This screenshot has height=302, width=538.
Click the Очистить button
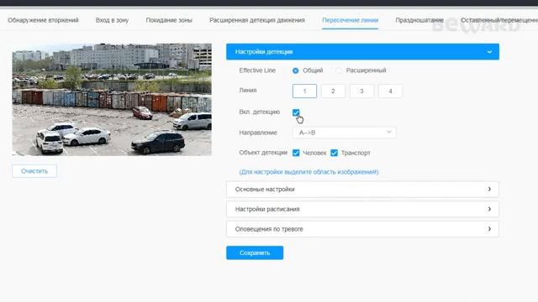34,171
